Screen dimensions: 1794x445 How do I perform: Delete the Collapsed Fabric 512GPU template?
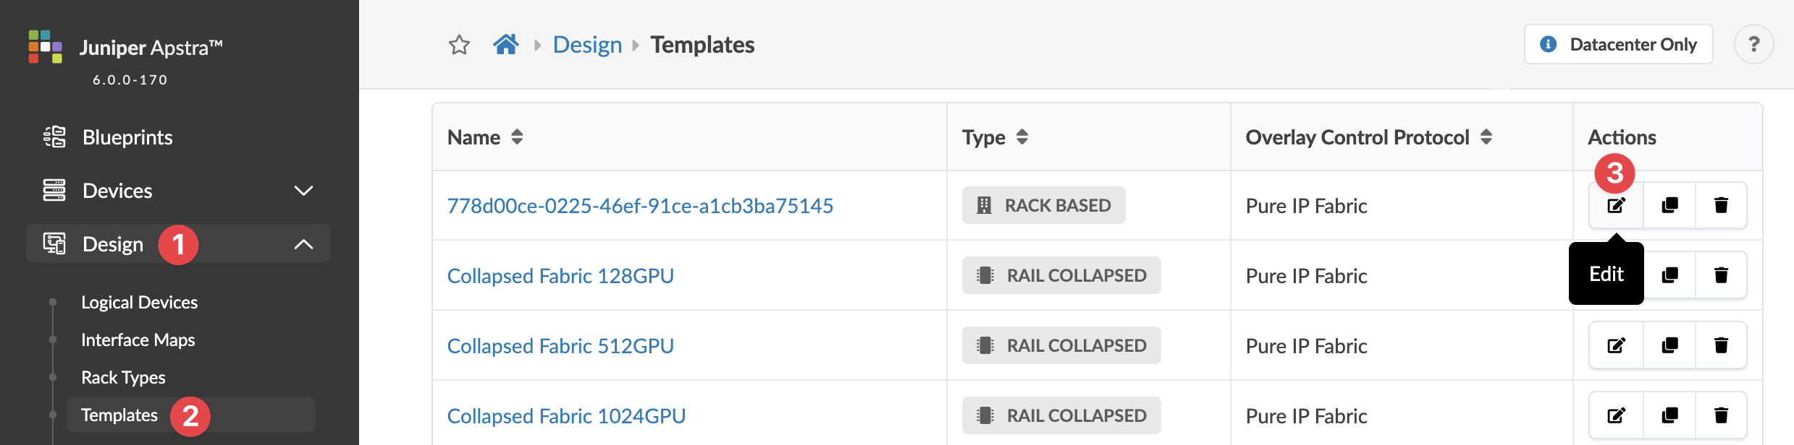1721,345
